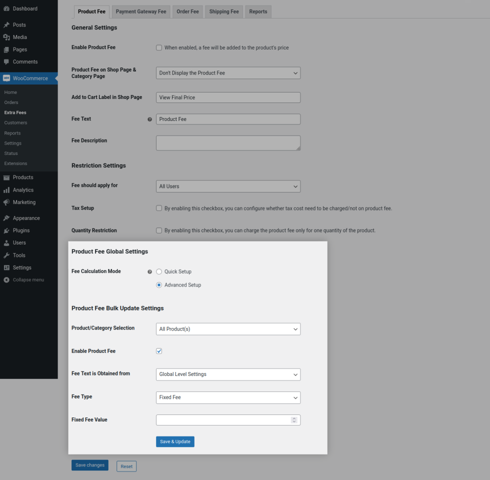Open the Fee should apply for dropdown
490x480 pixels.
pos(228,186)
